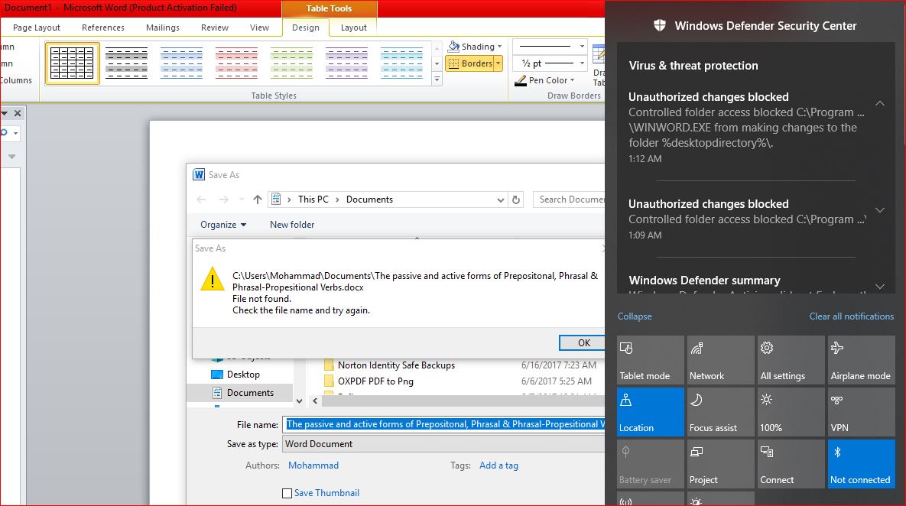
Task: Click the Borders button
Action: pyautogui.click(x=469, y=63)
